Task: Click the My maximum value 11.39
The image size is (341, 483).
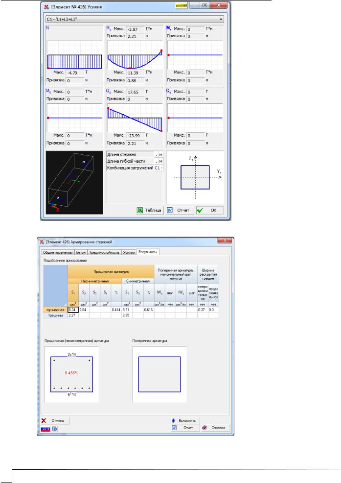Action: pyautogui.click(x=136, y=72)
